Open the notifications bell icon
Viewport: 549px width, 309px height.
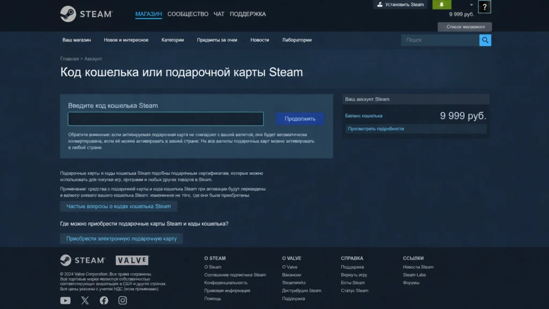click(x=442, y=4)
